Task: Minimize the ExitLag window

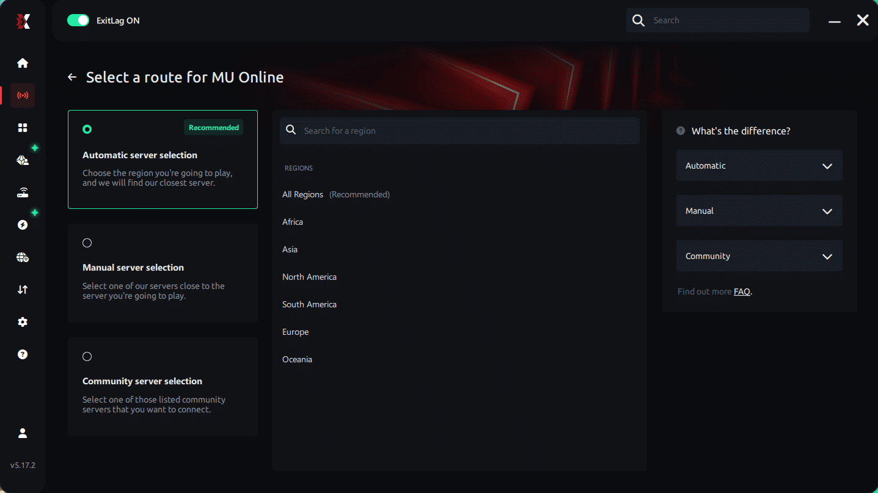Action: 835,21
